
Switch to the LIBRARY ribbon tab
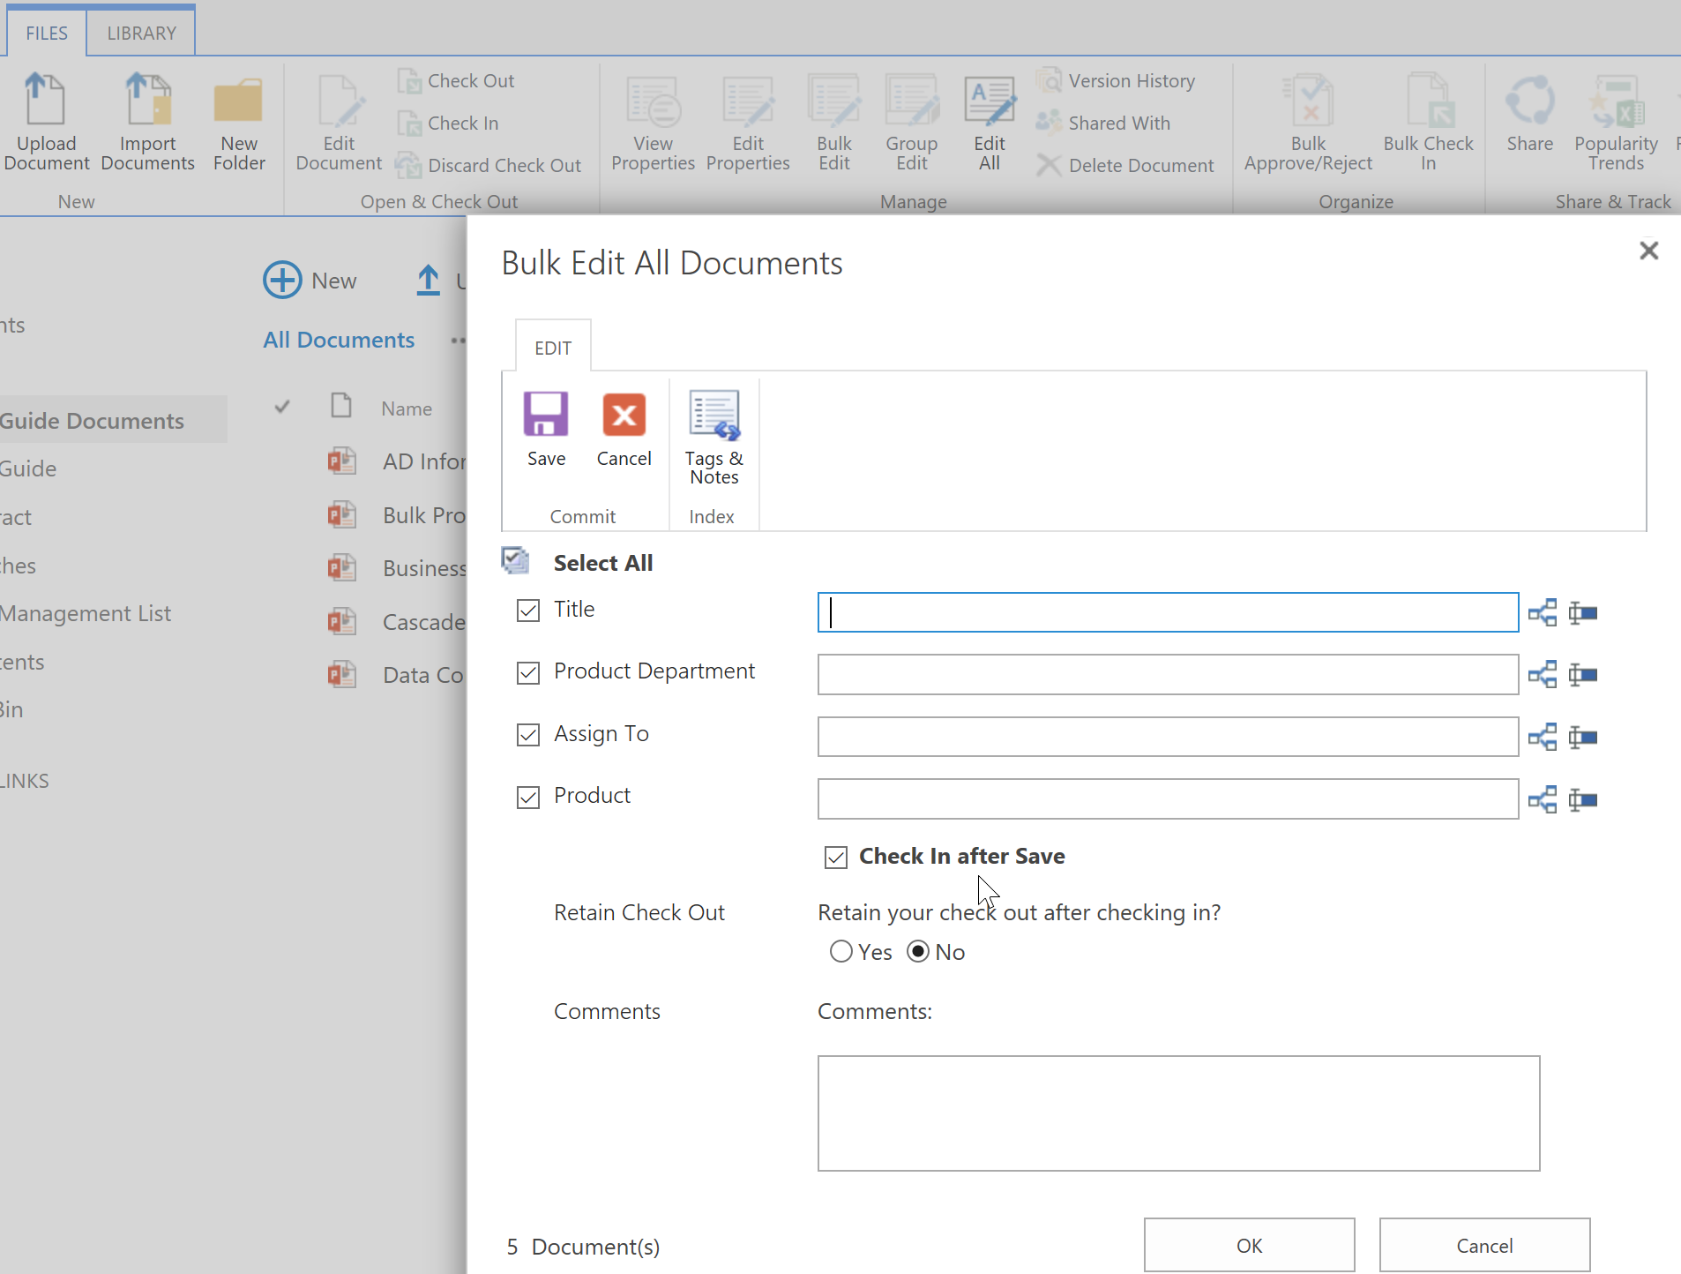[x=141, y=33]
